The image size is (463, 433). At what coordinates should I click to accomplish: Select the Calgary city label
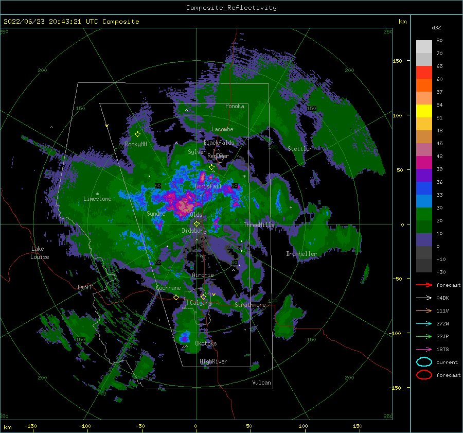click(201, 303)
